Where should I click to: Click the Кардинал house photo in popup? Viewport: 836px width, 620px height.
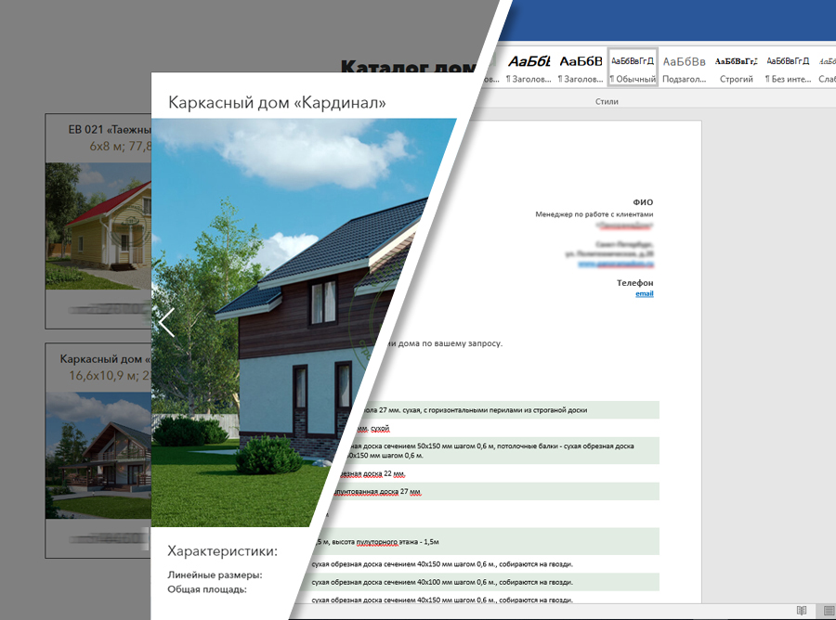(x=288, y=322)
